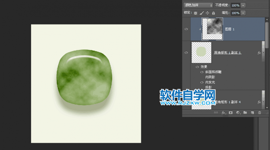Image resolution: width=270 pixels, height=150 pixels.
Task: Add a layer mask
Action: point(231,112)
